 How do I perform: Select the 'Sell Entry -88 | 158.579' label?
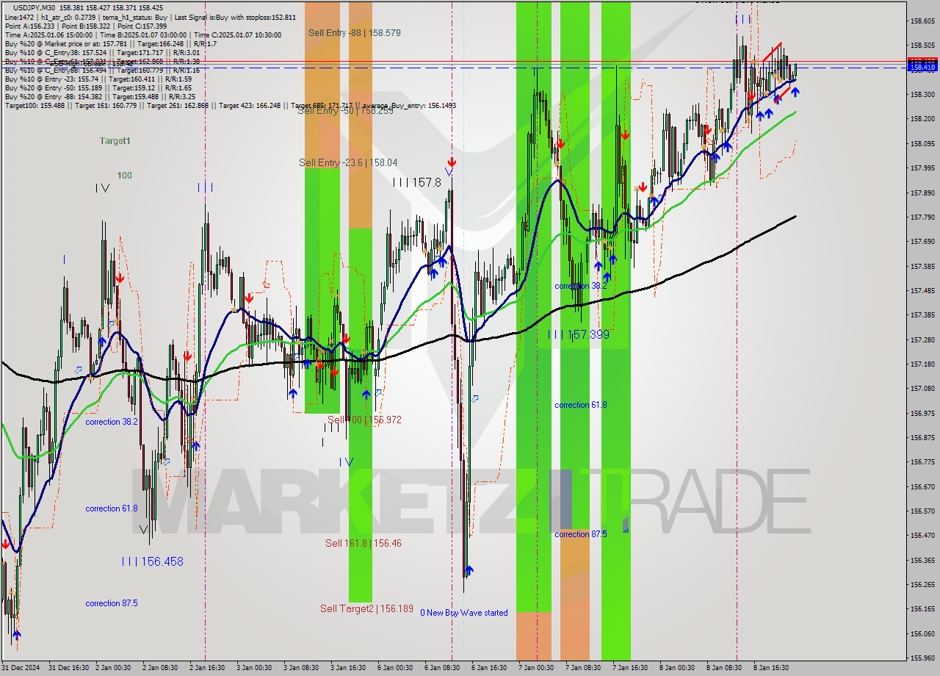(354, 33)
